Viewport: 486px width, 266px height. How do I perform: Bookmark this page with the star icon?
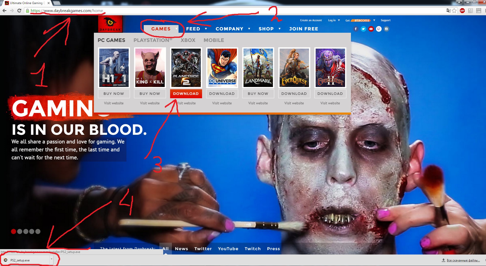click(454, 10)
